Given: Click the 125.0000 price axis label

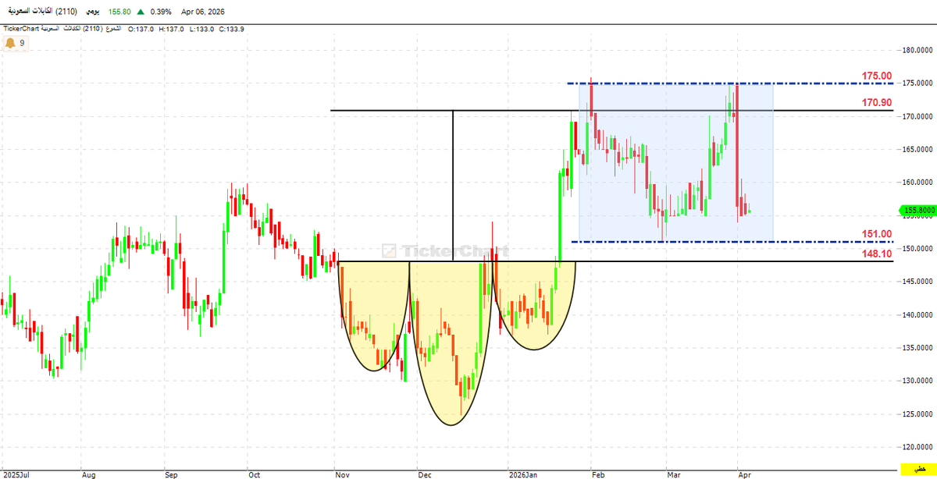Looking at the screenshot, I should [x=917, y=413].
